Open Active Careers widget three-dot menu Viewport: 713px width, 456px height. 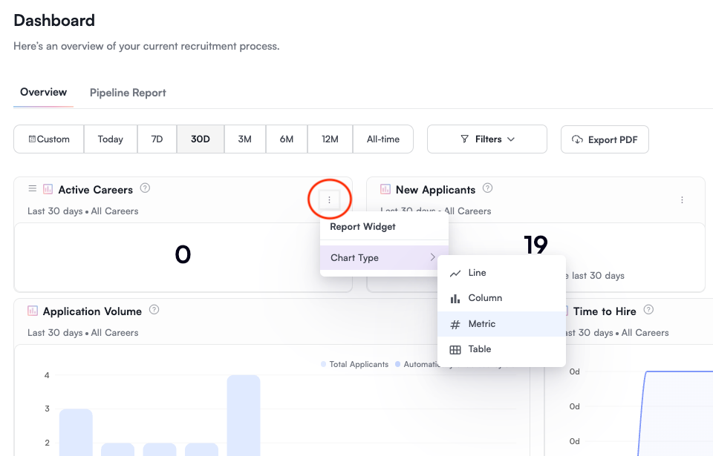click(329, 199)
